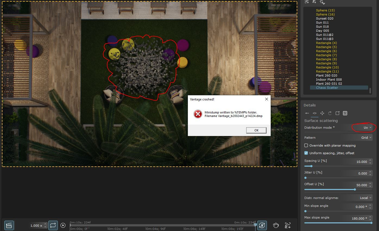
Task: Select Plant 260 020 in the object list
Action: (x=327, y=75)
